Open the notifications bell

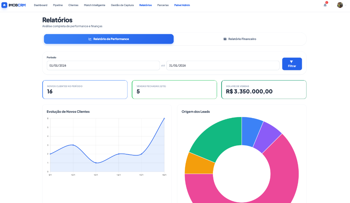(x=325, y=5)
